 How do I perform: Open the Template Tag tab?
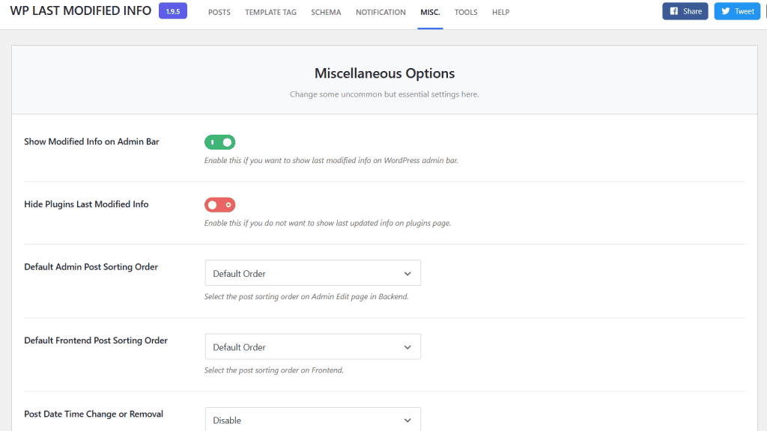point(270,13)
